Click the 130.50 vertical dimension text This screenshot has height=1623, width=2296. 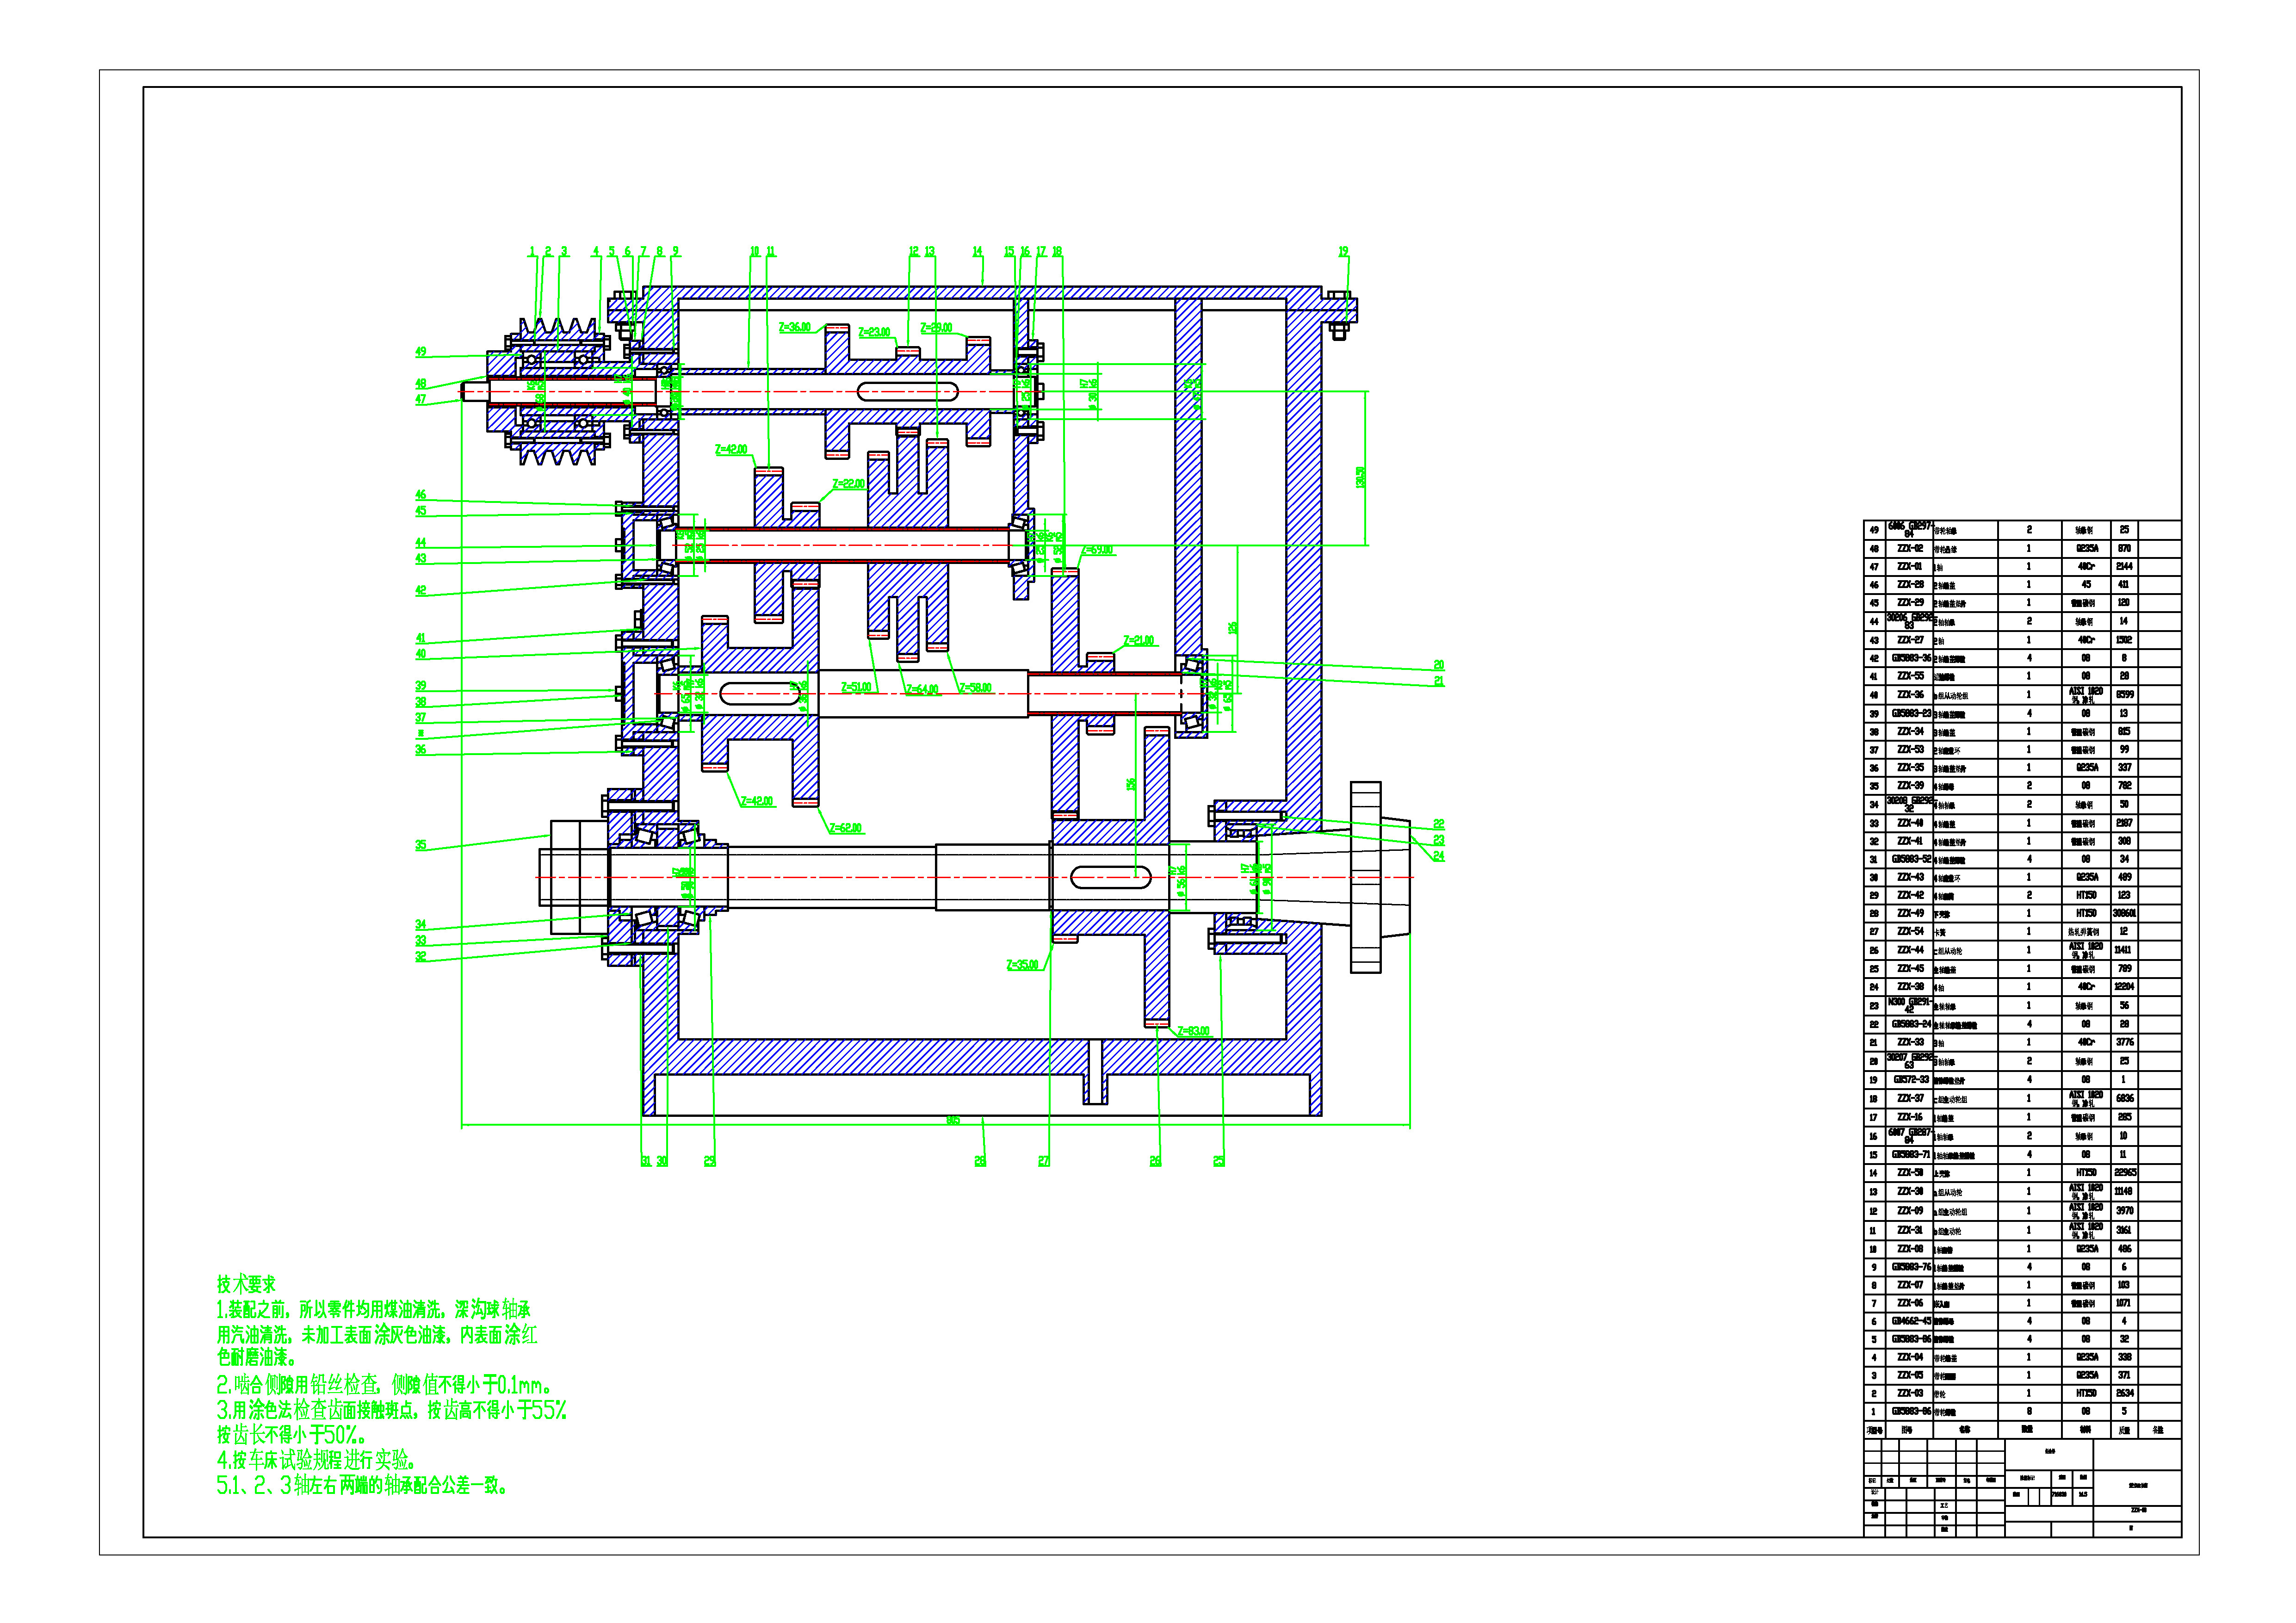click(1360, 477)
